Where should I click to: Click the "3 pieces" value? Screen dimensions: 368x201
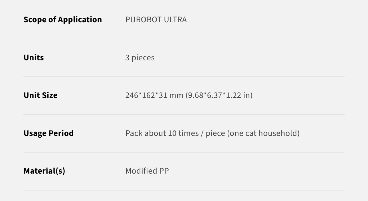point(140,58)
